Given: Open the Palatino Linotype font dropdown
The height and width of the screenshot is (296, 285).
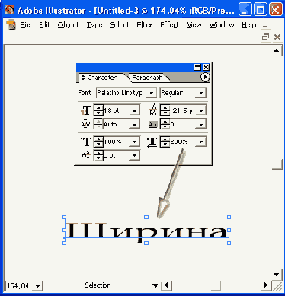Looking at the screenshot, I should [152, 93].
